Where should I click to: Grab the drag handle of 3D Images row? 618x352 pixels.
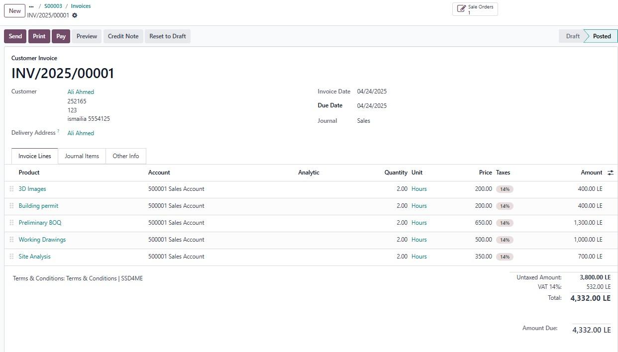(x=11, y=189)
